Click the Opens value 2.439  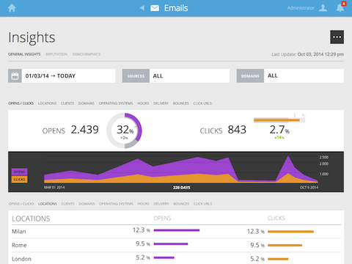point(85,130)
